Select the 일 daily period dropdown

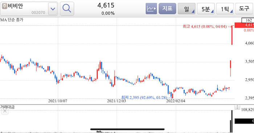click(187, 9)
